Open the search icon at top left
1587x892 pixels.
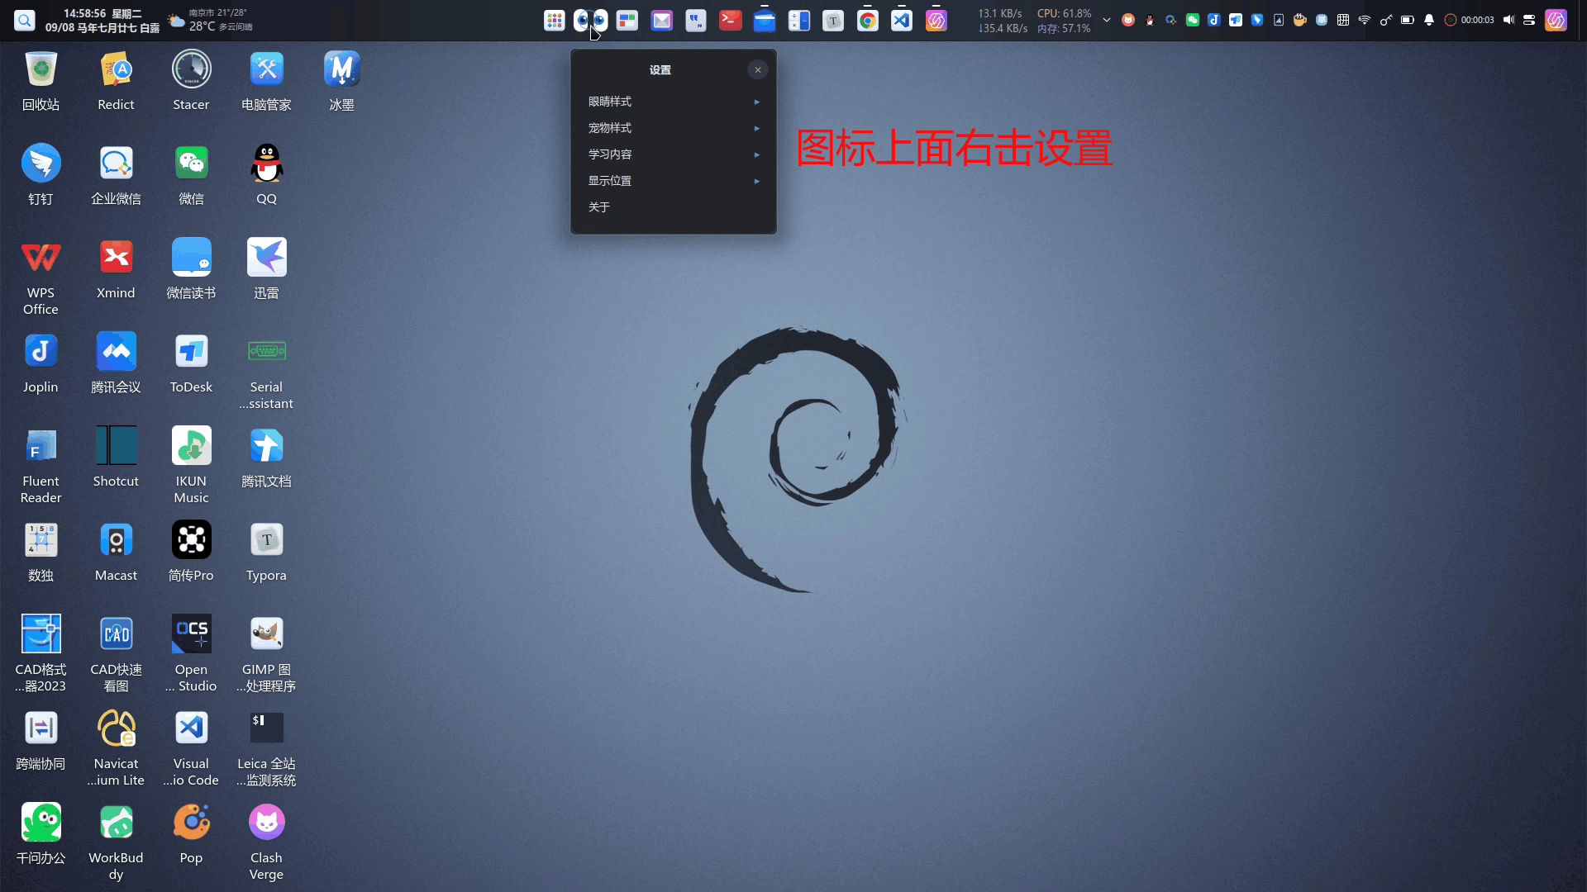pos(25,21)
